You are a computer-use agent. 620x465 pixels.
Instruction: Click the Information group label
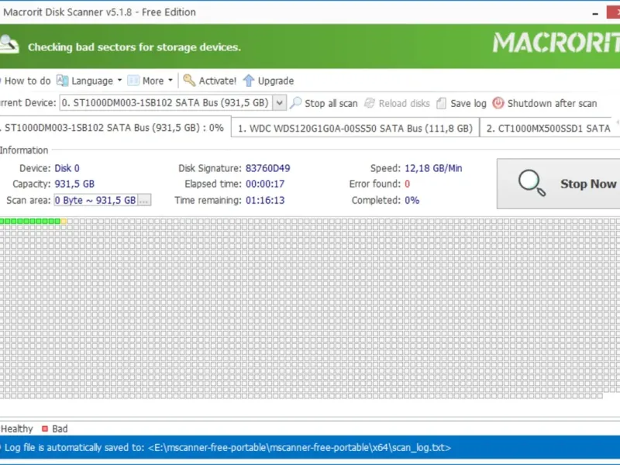point(24,150)
